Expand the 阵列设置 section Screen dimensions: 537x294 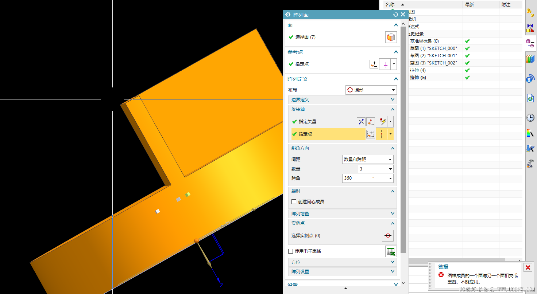coord(393,272)
